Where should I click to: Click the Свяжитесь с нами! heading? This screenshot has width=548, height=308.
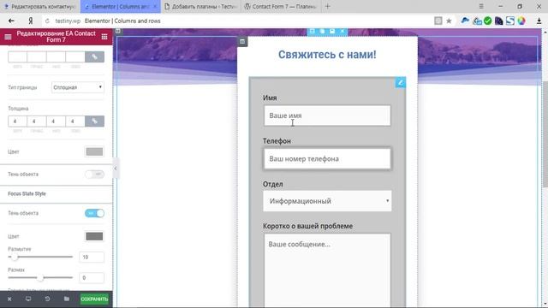(327, 55)
